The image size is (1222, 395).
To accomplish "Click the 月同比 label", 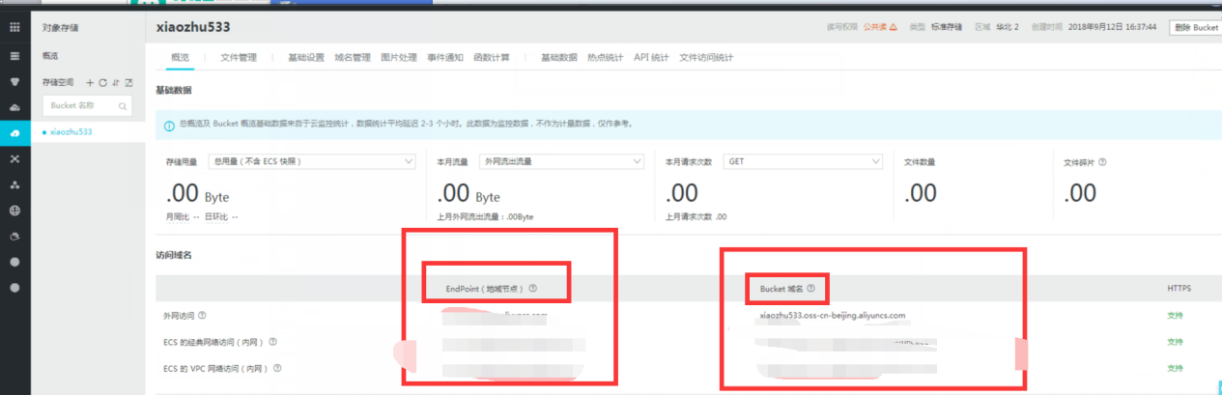I will point(178,217).
